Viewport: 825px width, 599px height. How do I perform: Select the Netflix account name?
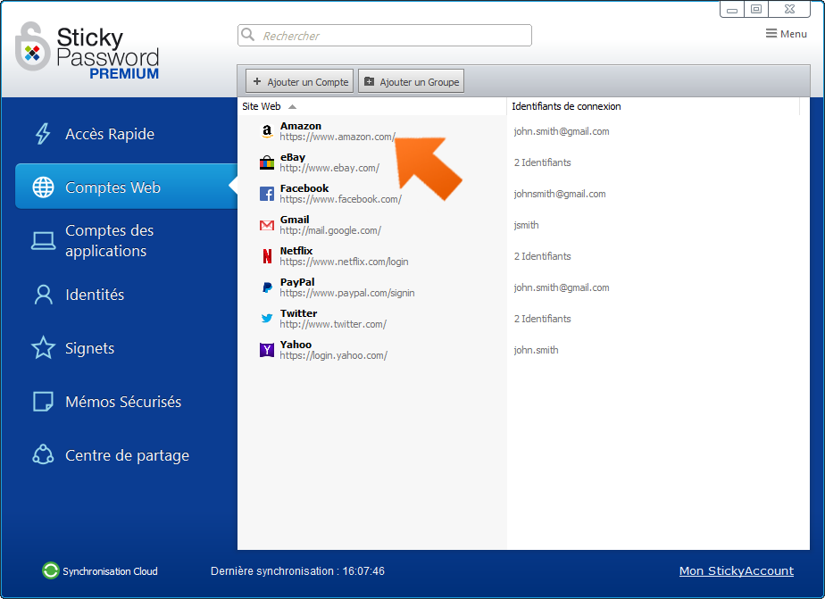tap(296, 251)
